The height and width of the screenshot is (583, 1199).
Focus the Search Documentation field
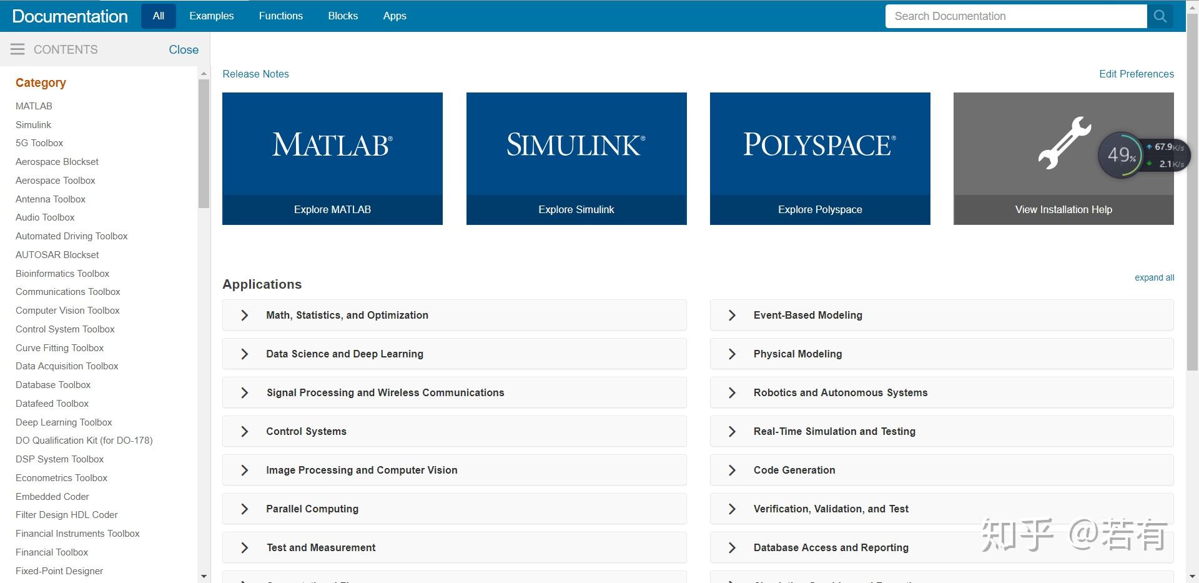[1016, 16]
